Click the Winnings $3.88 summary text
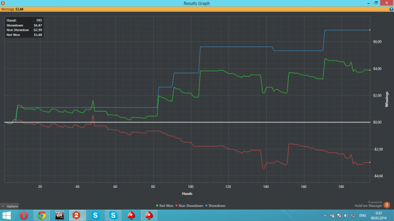 (x=12, y=10)
